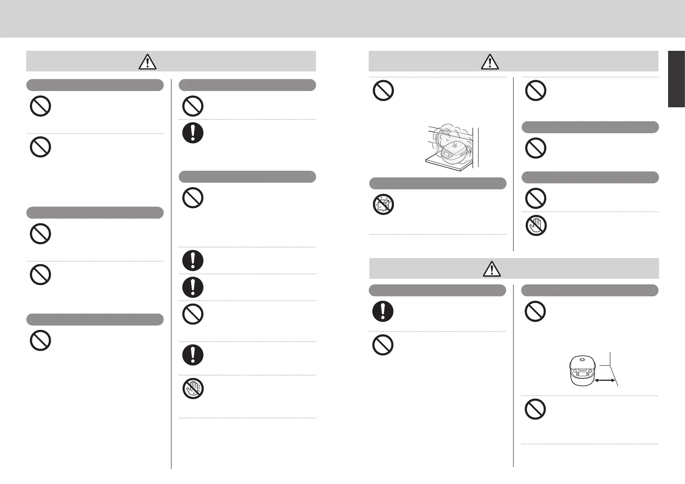The width and height of the screenshot is (685, 484).
Task: Click the do-not-touch hand icon
Action: coord(536,226)
